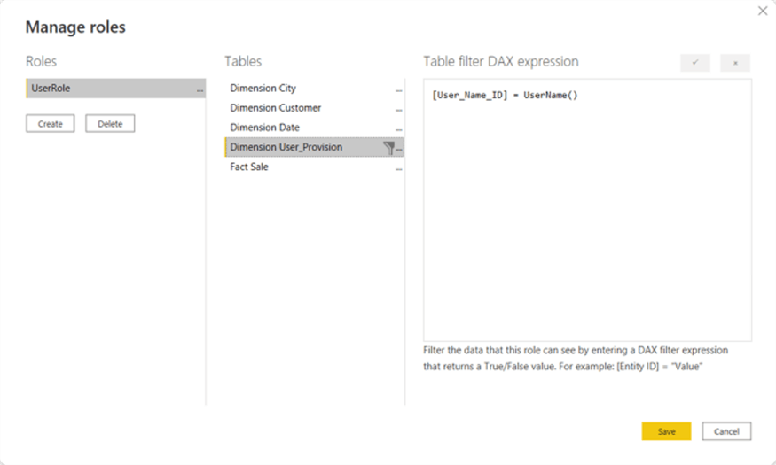The image size is (776, 465).
Task: Select the Dimension Customer table
Action: [276, 108]
